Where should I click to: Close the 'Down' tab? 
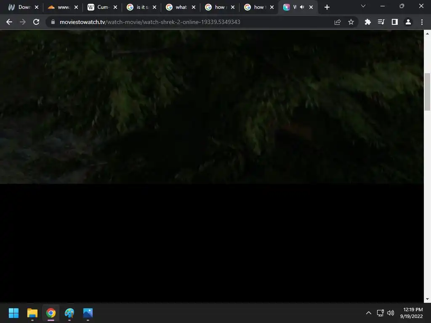tap(37, 7)
